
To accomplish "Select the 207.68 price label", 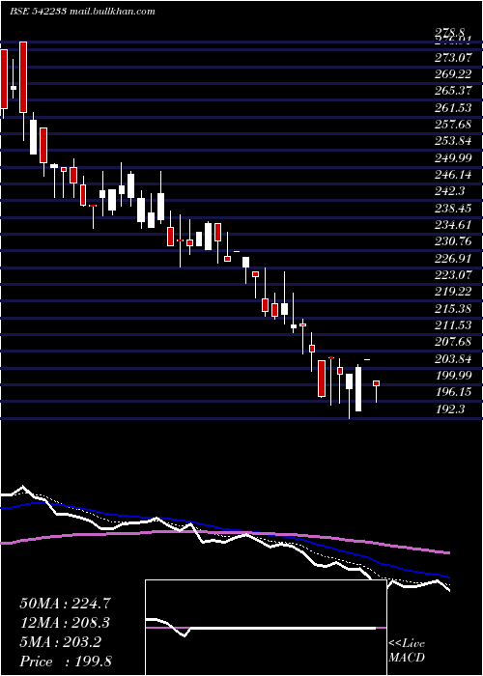I will pos(453,342).
